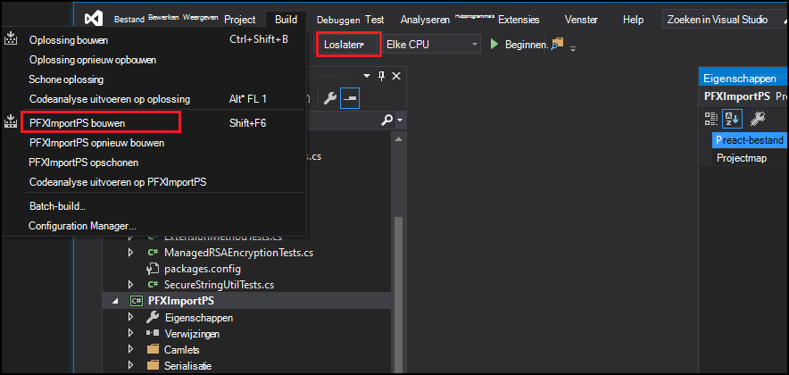Sort Properties alphabetically with the AZ icon
The height and width of the screenshot is (375, 789).
pyautogui.click(x=731, y=119)
